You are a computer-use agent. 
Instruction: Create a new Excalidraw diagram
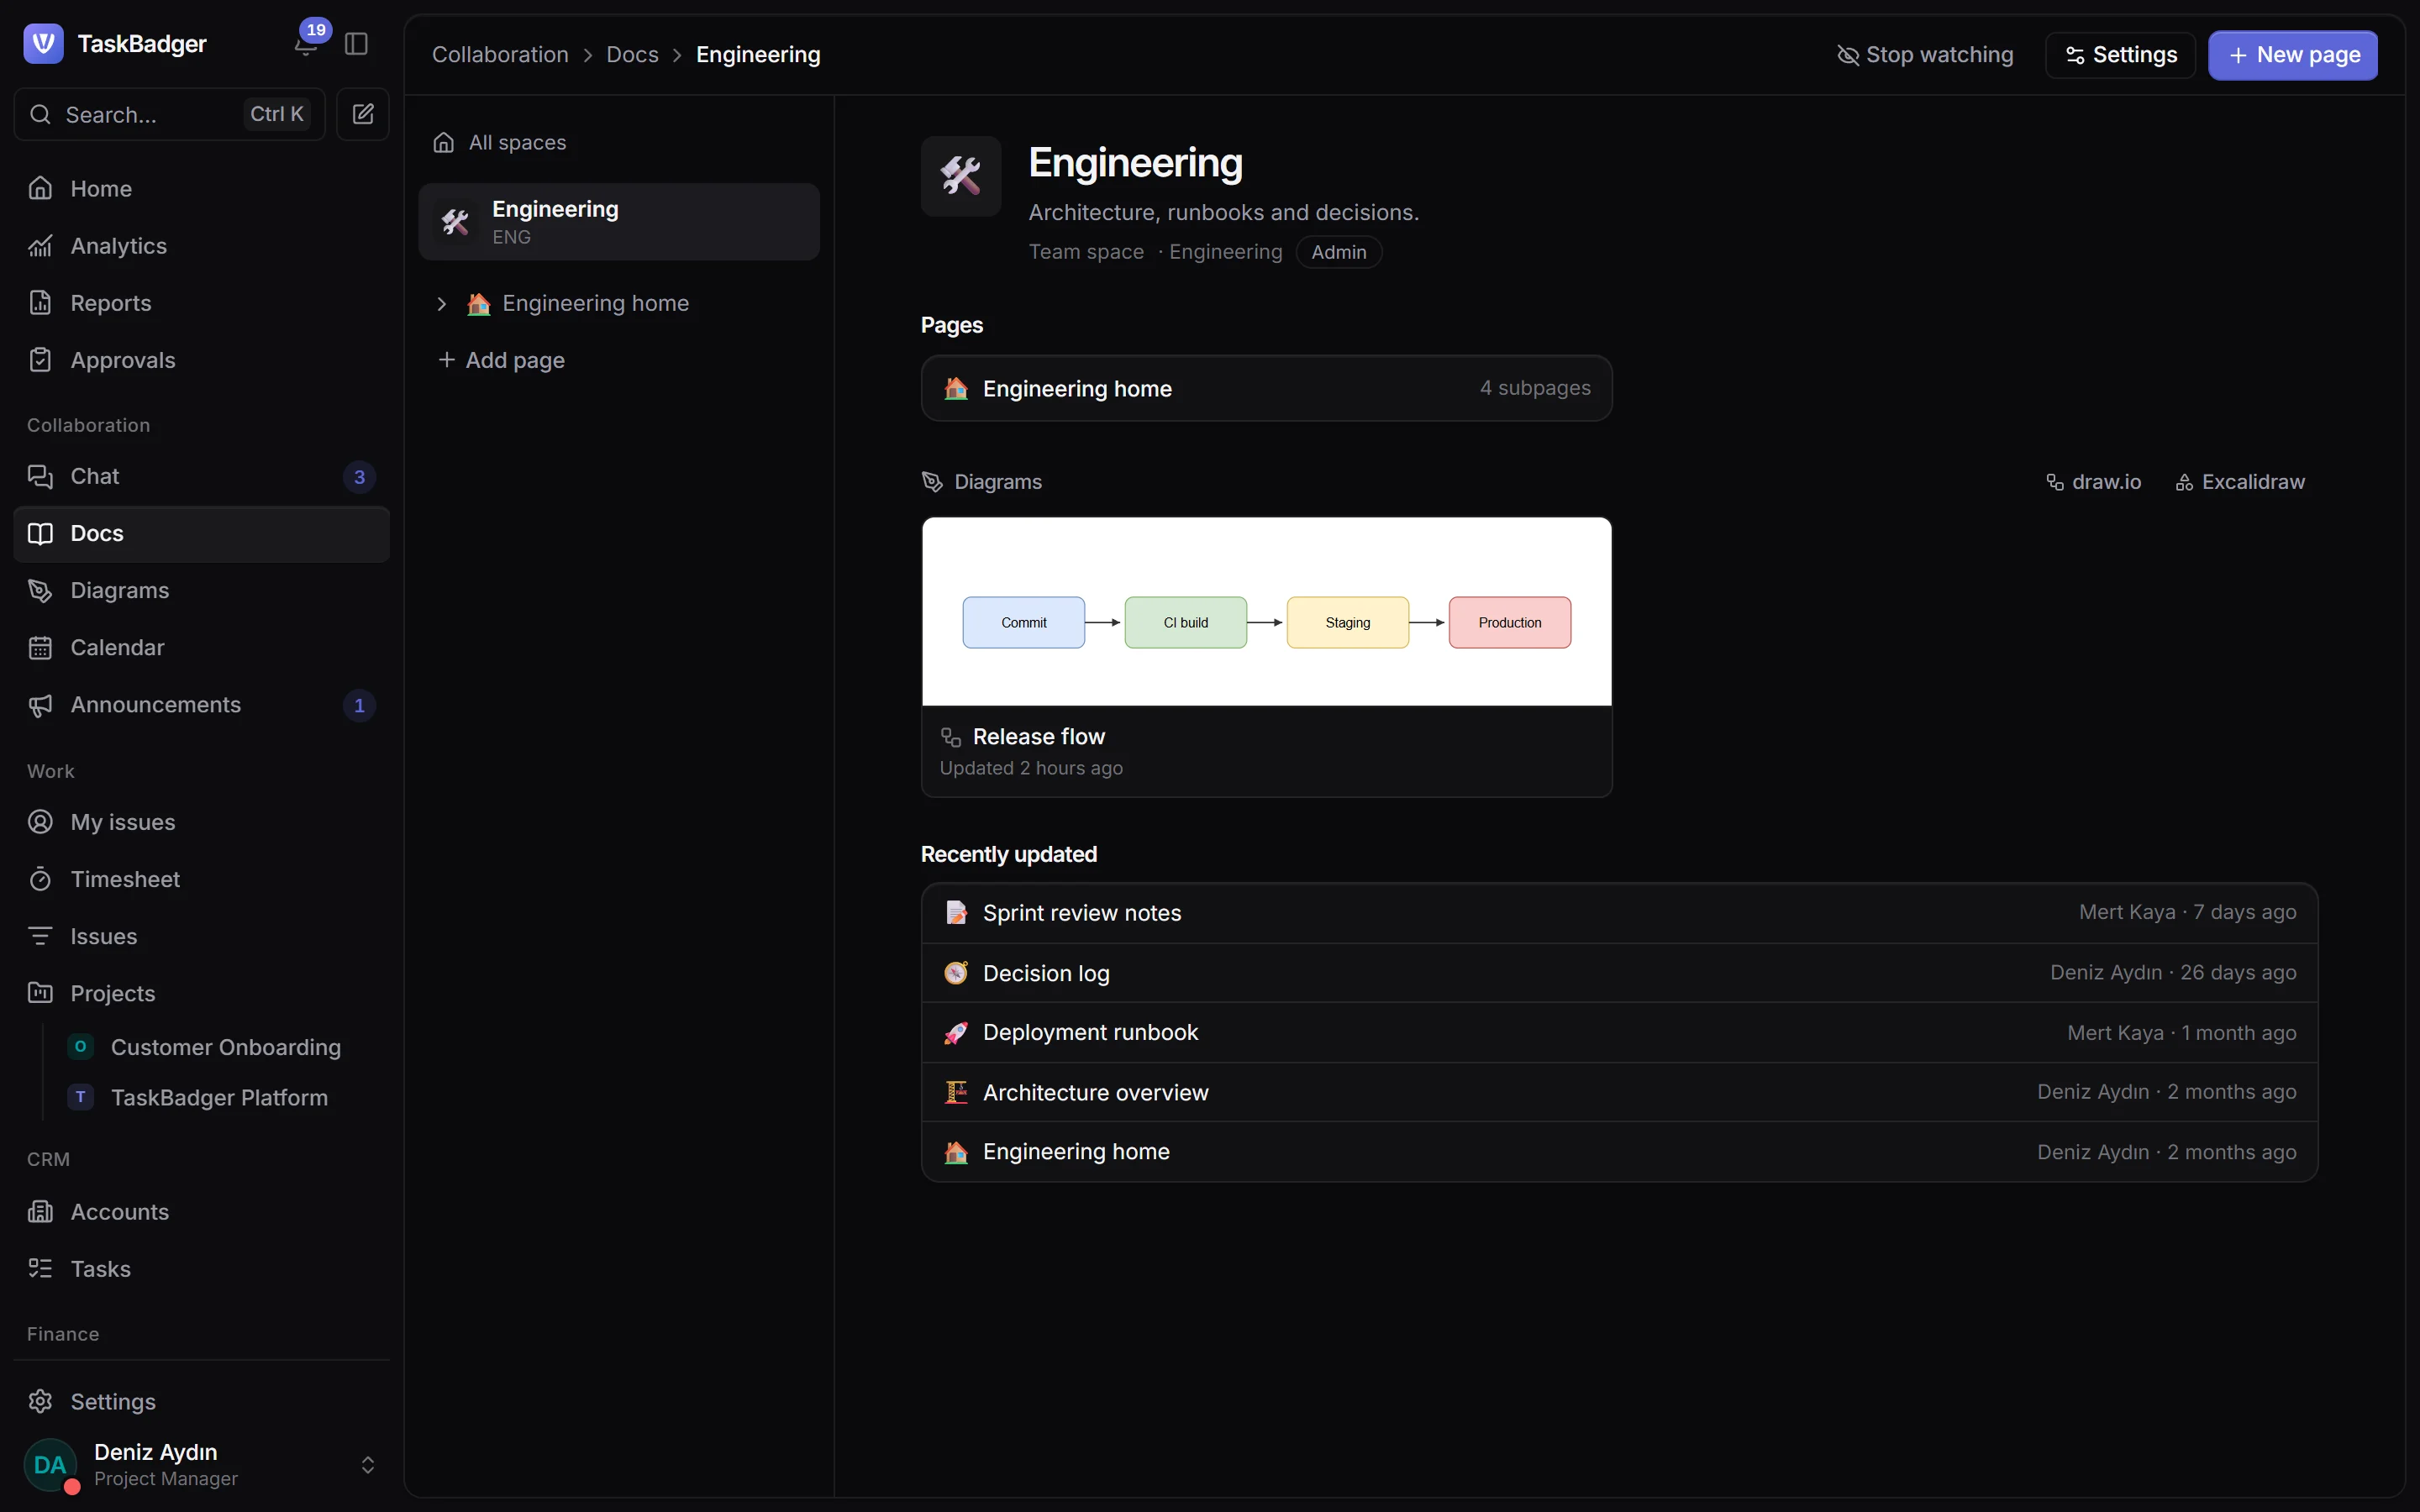(x=2240, y=482)
